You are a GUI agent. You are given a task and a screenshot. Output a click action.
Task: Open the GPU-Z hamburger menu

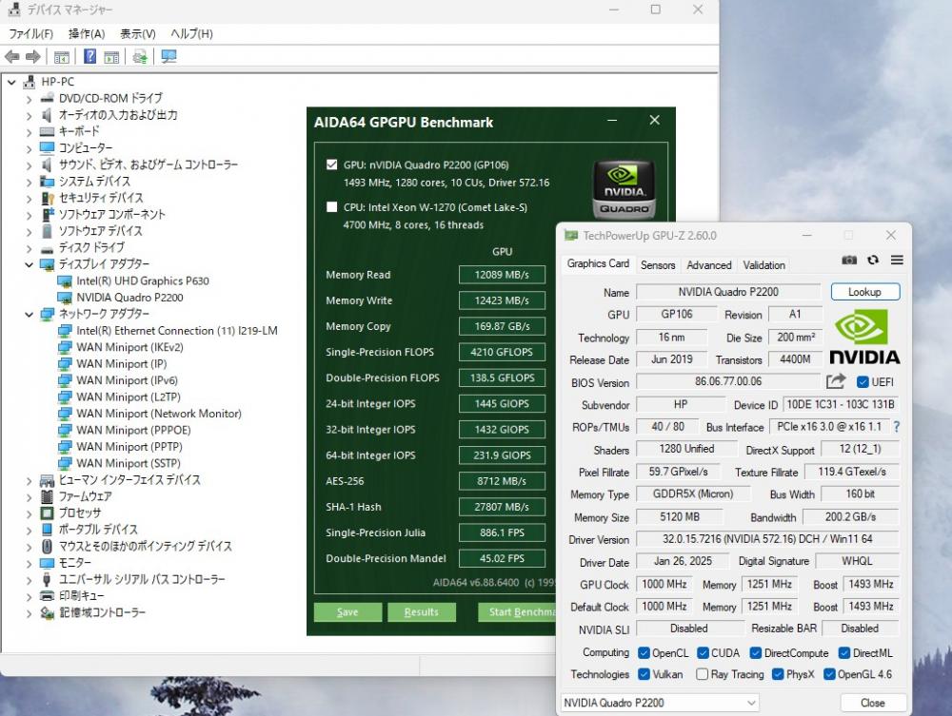(x=897, y=261)
